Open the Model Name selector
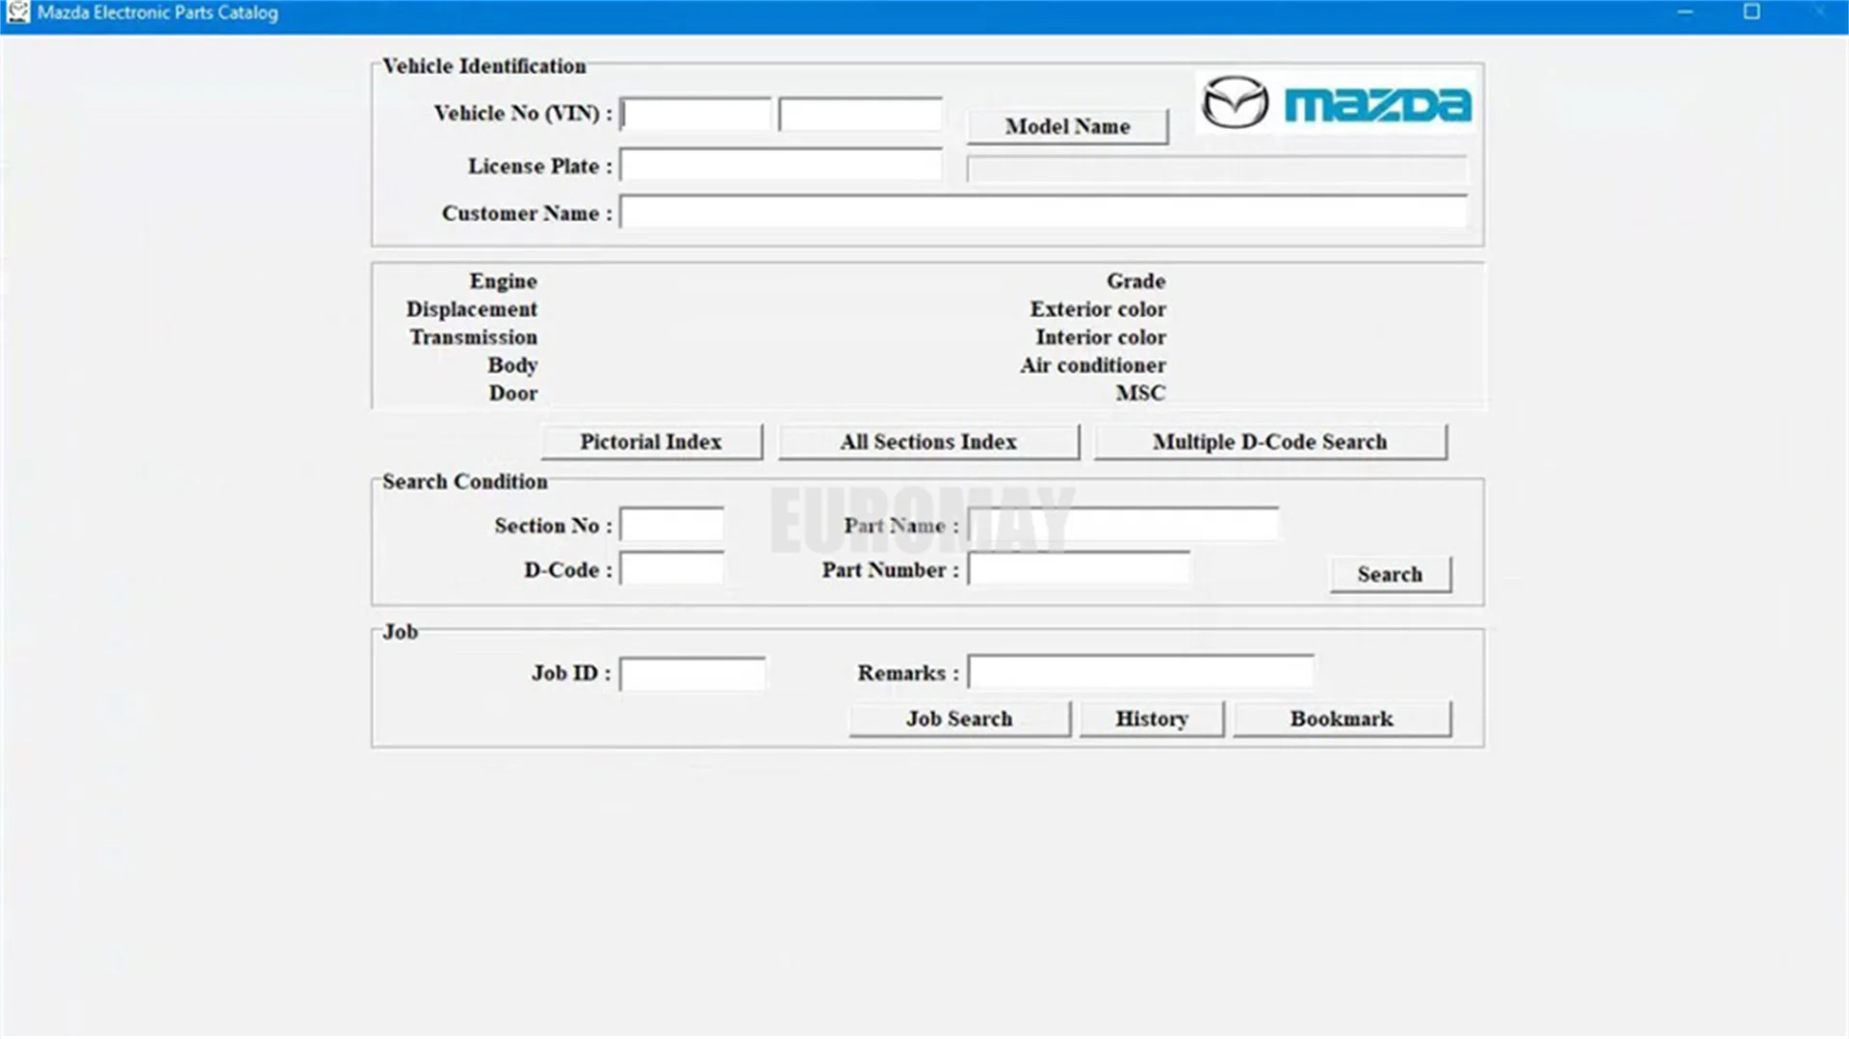 click(1067, 126)
